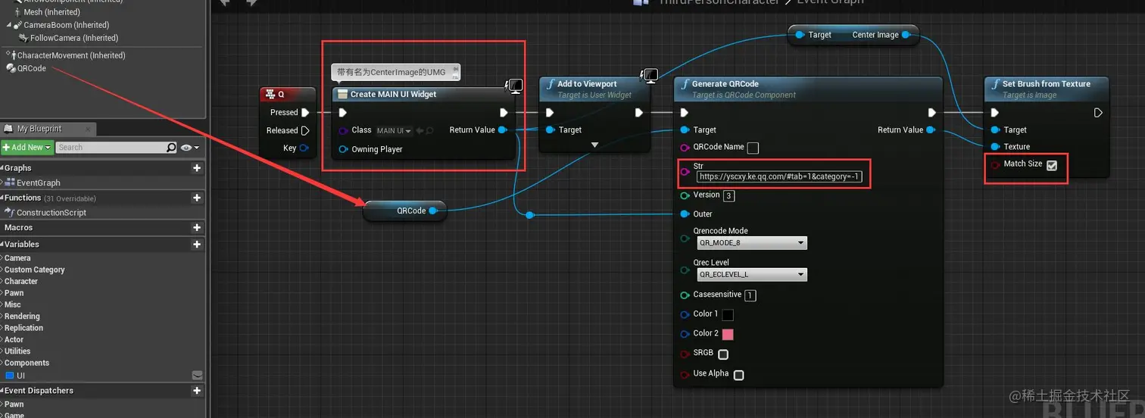Image resolution: width=1145 pixels, height=418 pixels.
Task: Click the Center Image output pin
Action: [x=906, y=35]
